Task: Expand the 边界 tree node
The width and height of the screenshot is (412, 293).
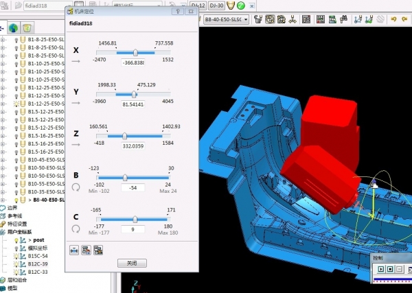Action: (x=3, y=208)
